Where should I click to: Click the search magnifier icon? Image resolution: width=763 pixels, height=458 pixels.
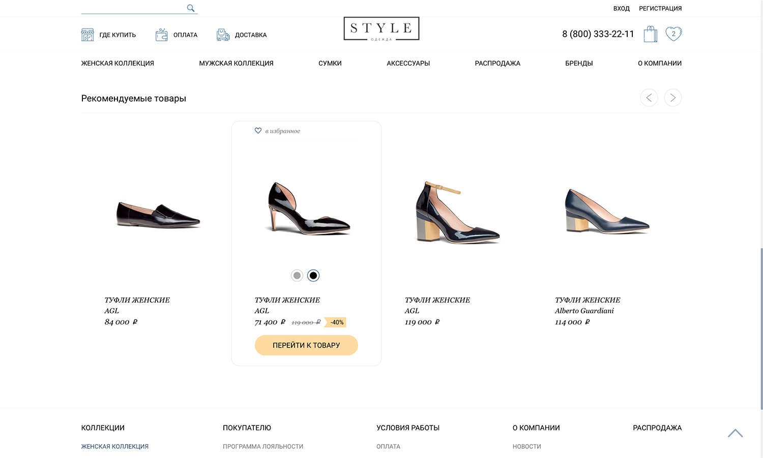[x=191, y=8]
